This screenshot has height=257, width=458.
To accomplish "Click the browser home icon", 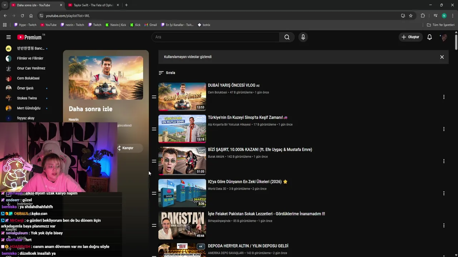I will (31, 16).
